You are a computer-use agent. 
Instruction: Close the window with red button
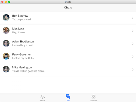pyautogui.click(x=2, y=2)
